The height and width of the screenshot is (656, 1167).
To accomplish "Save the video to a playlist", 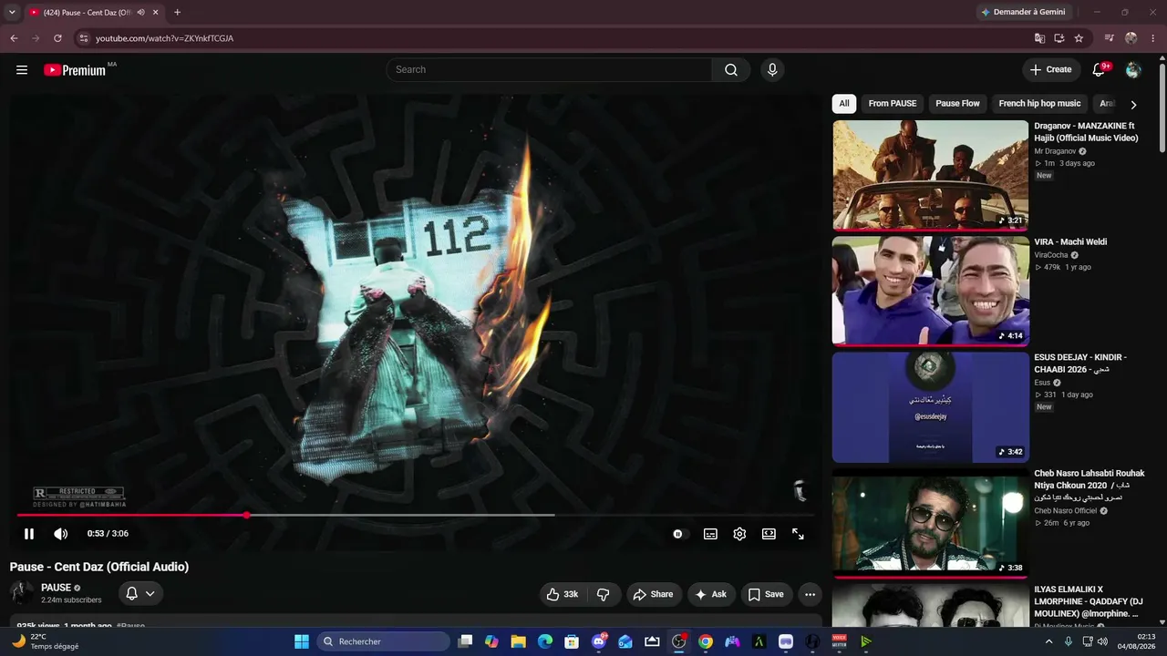I will (x=766, y=594).
